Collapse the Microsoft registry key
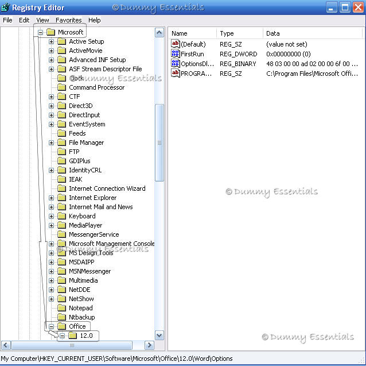The width and height of the screenshot is (366, 366). [40, 32]
